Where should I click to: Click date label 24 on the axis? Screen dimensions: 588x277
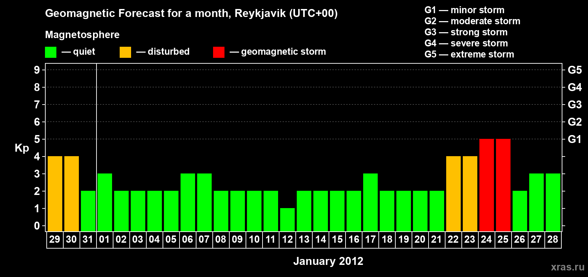(x=486, y=239)
